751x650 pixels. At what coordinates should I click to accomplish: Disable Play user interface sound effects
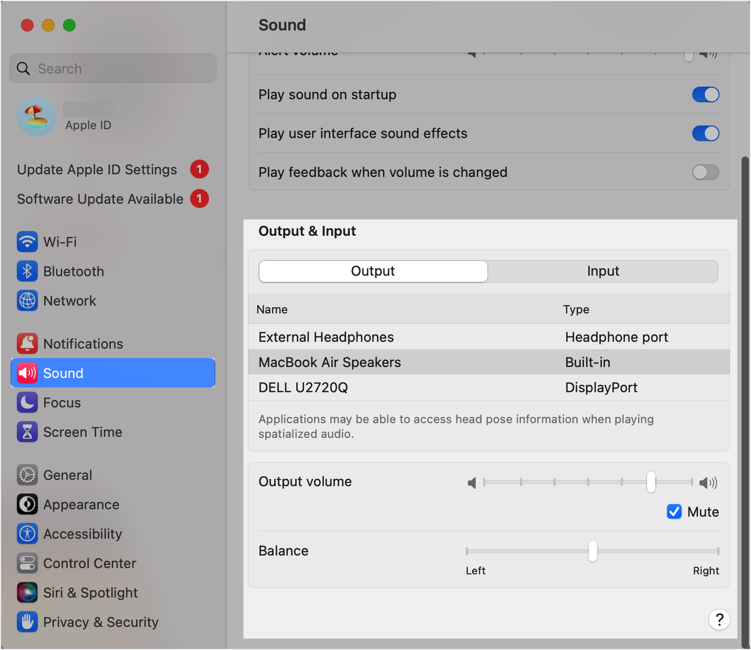(705, 133)
